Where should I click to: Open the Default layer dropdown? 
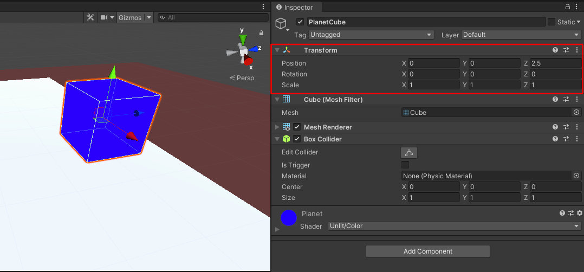521,35
